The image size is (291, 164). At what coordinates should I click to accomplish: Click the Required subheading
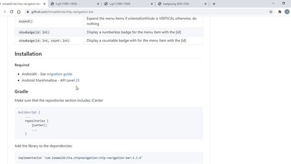22,65
